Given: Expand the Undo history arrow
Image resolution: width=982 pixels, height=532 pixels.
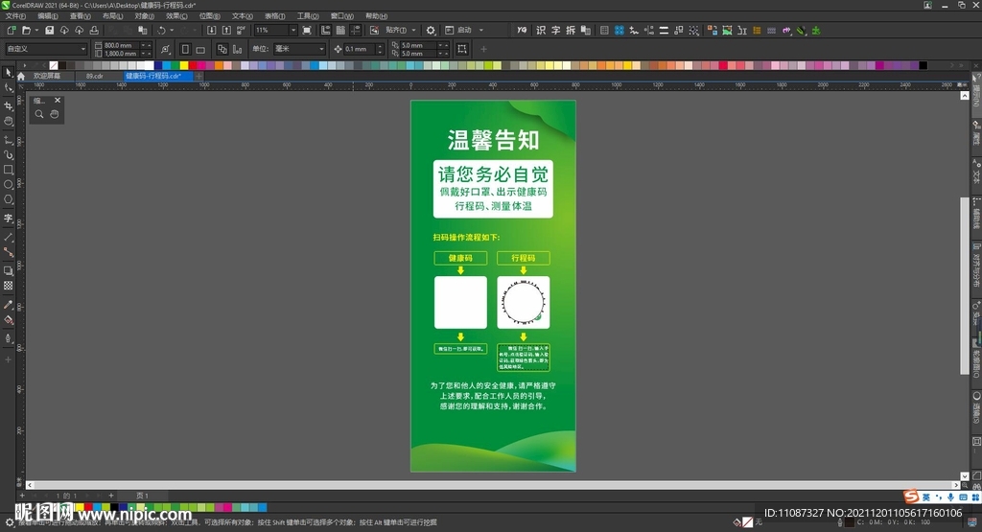Looking at the screenshot, I should [x=172, y=30].
